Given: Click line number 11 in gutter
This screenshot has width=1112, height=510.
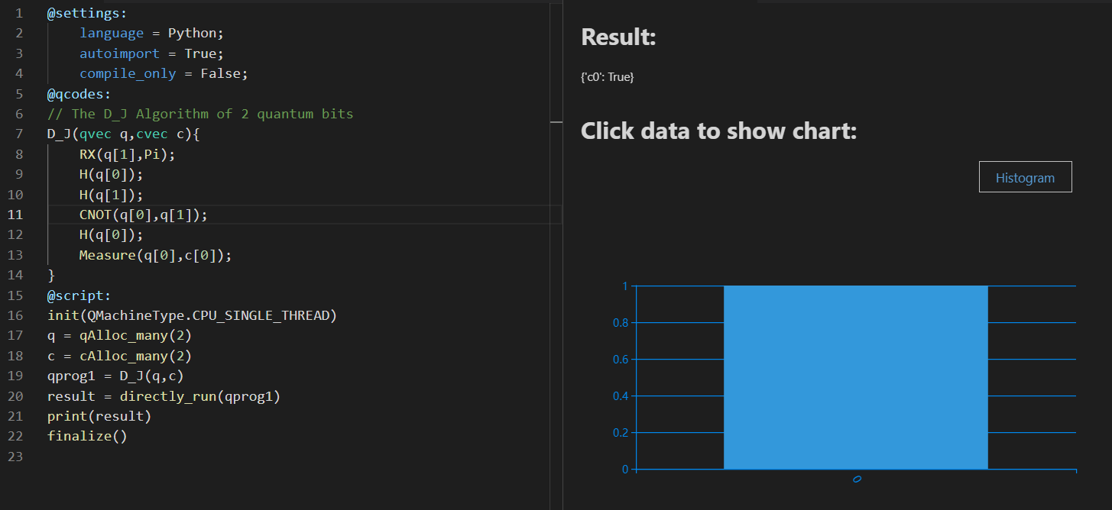Looking at the screenshot, I should (15, 215).
